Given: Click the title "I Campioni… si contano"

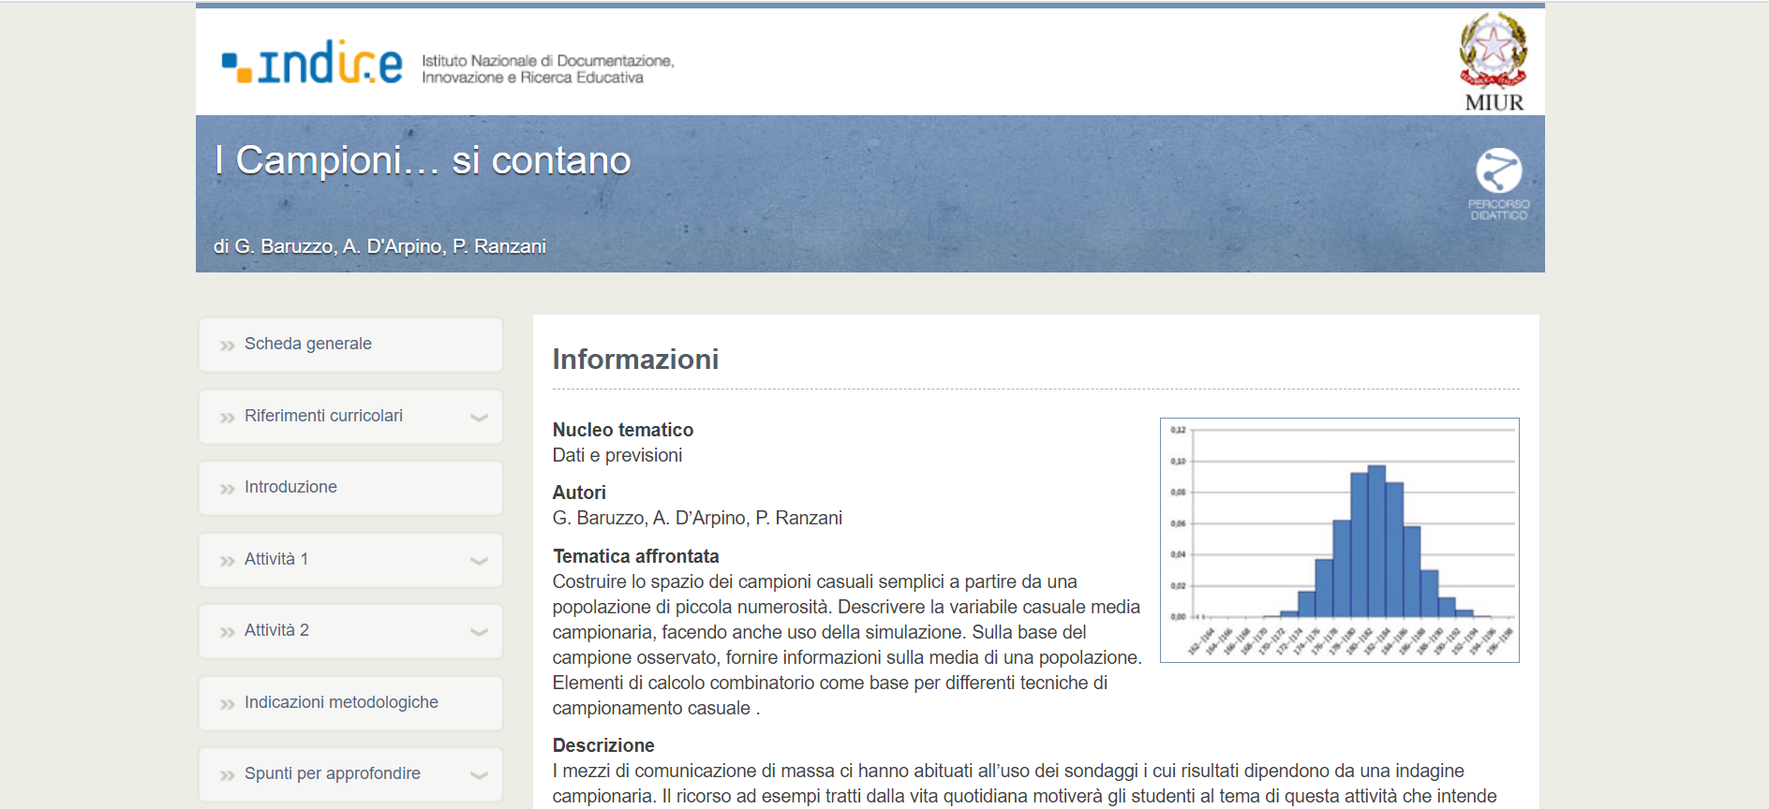Looking at the screenshot, I should click(x=423, y=160).
